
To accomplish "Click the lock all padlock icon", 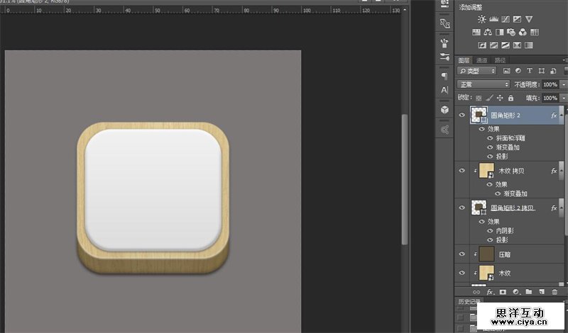I will pyautogui.click(x=511, y=97).
